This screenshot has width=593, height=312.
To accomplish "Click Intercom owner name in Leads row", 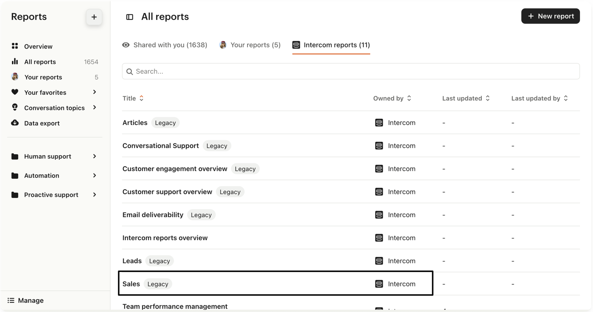I will pyautogui.click(x=402, y=261).
